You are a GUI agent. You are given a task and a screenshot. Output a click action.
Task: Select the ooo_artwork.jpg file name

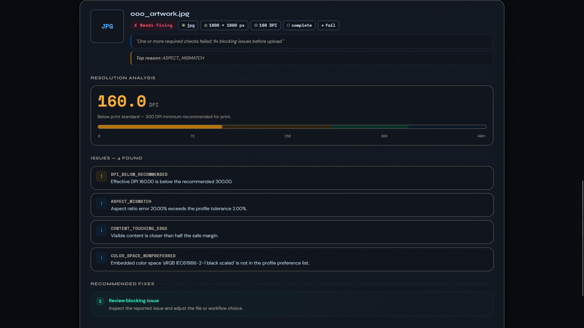click(160, 14)
